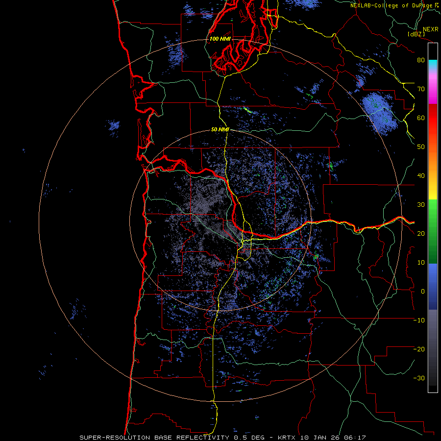The width and height of the screenshot is (441, 441).
Task: Click the 20 value on the dBZ scale
Action: [x=421, y=234]
